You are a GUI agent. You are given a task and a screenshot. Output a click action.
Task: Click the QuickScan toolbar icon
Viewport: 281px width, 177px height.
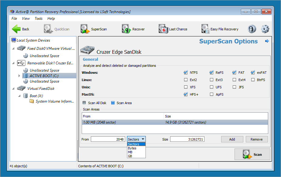point(48,29)
